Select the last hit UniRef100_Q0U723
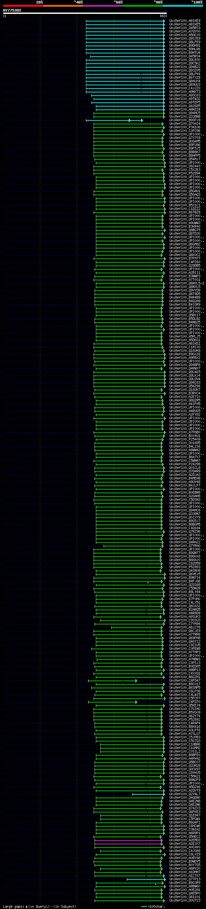The image size is (206, 909). (x=184, y=900)
